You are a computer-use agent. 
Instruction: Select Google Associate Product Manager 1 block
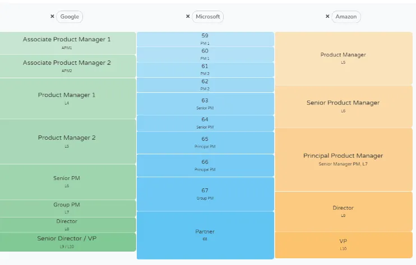68,43
